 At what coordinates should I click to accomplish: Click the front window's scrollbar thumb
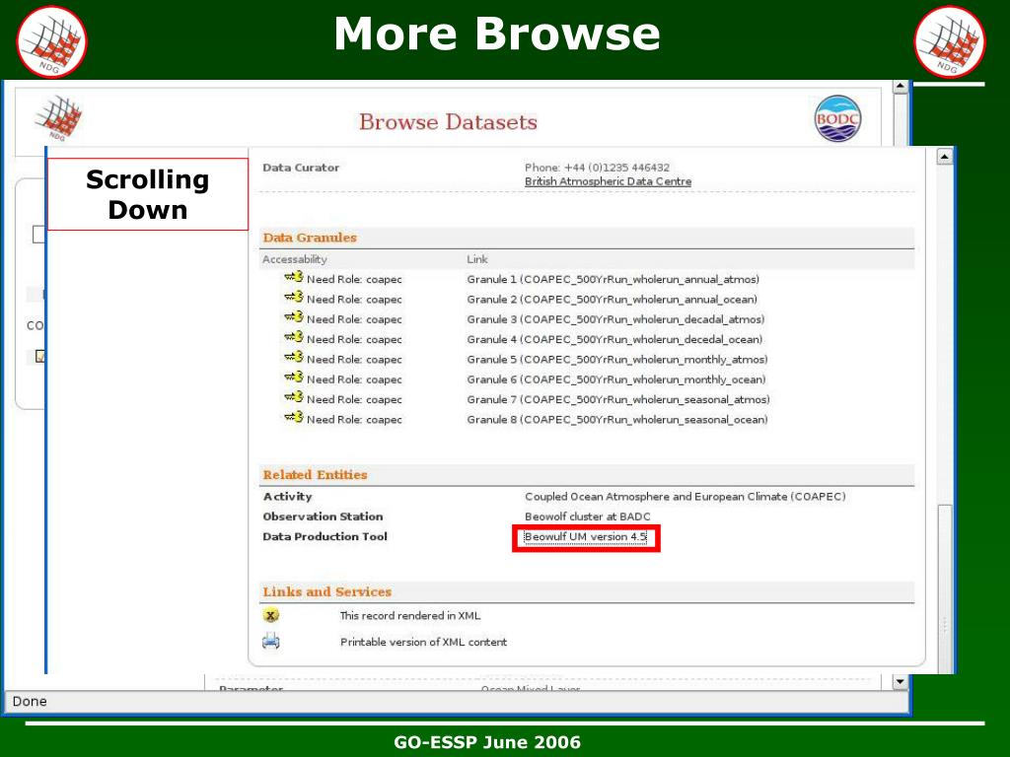coord(944,589)
